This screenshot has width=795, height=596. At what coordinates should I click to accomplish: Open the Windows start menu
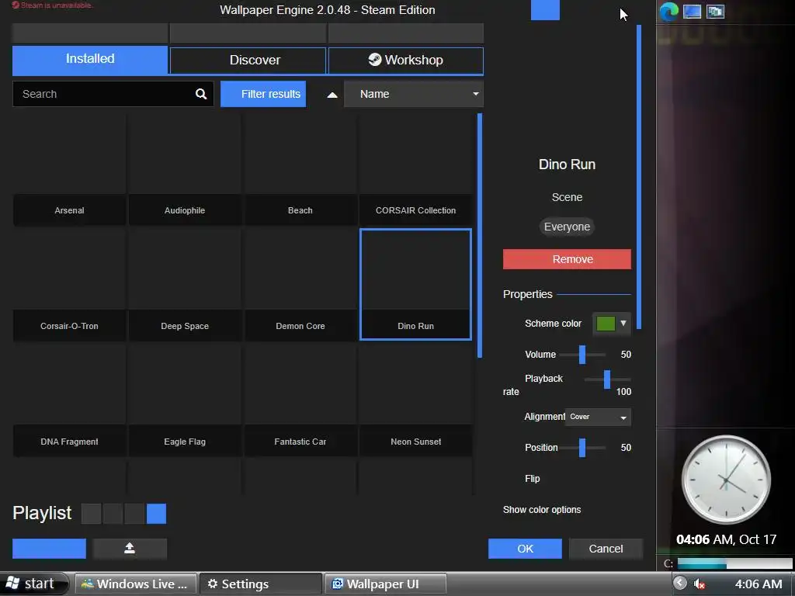tap(33, 584)
